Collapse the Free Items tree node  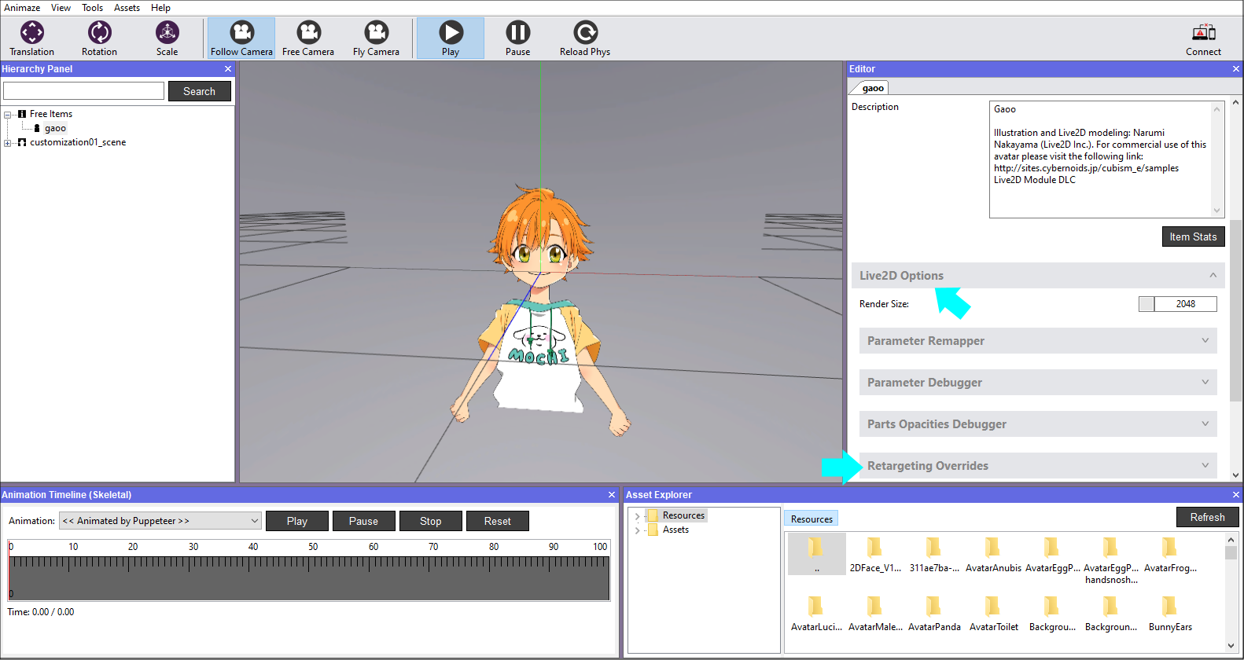pos(8,115)
